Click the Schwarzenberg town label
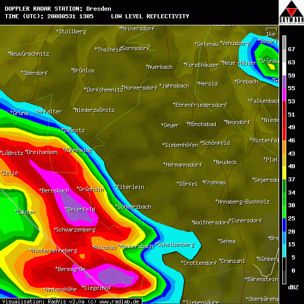Screen dimensions: 304x304 click(x=75, y=230)
